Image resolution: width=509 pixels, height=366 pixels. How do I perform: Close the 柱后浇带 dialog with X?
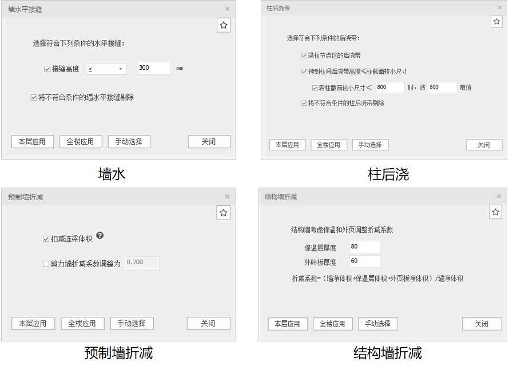[x=500, y=7]
